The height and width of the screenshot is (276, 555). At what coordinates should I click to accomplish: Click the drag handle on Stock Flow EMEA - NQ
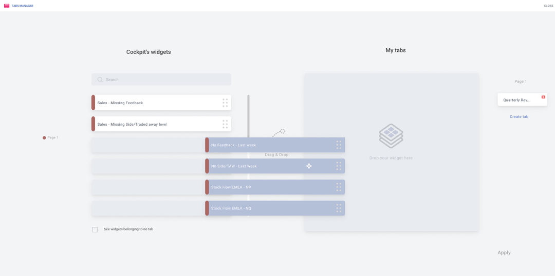click(x=339, y=208)
